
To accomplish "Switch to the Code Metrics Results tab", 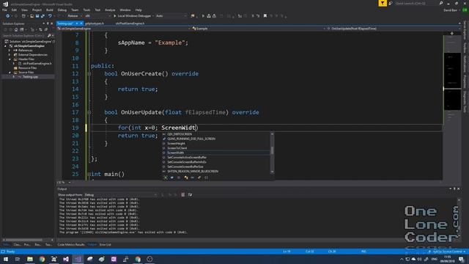I will pos(71,244).
